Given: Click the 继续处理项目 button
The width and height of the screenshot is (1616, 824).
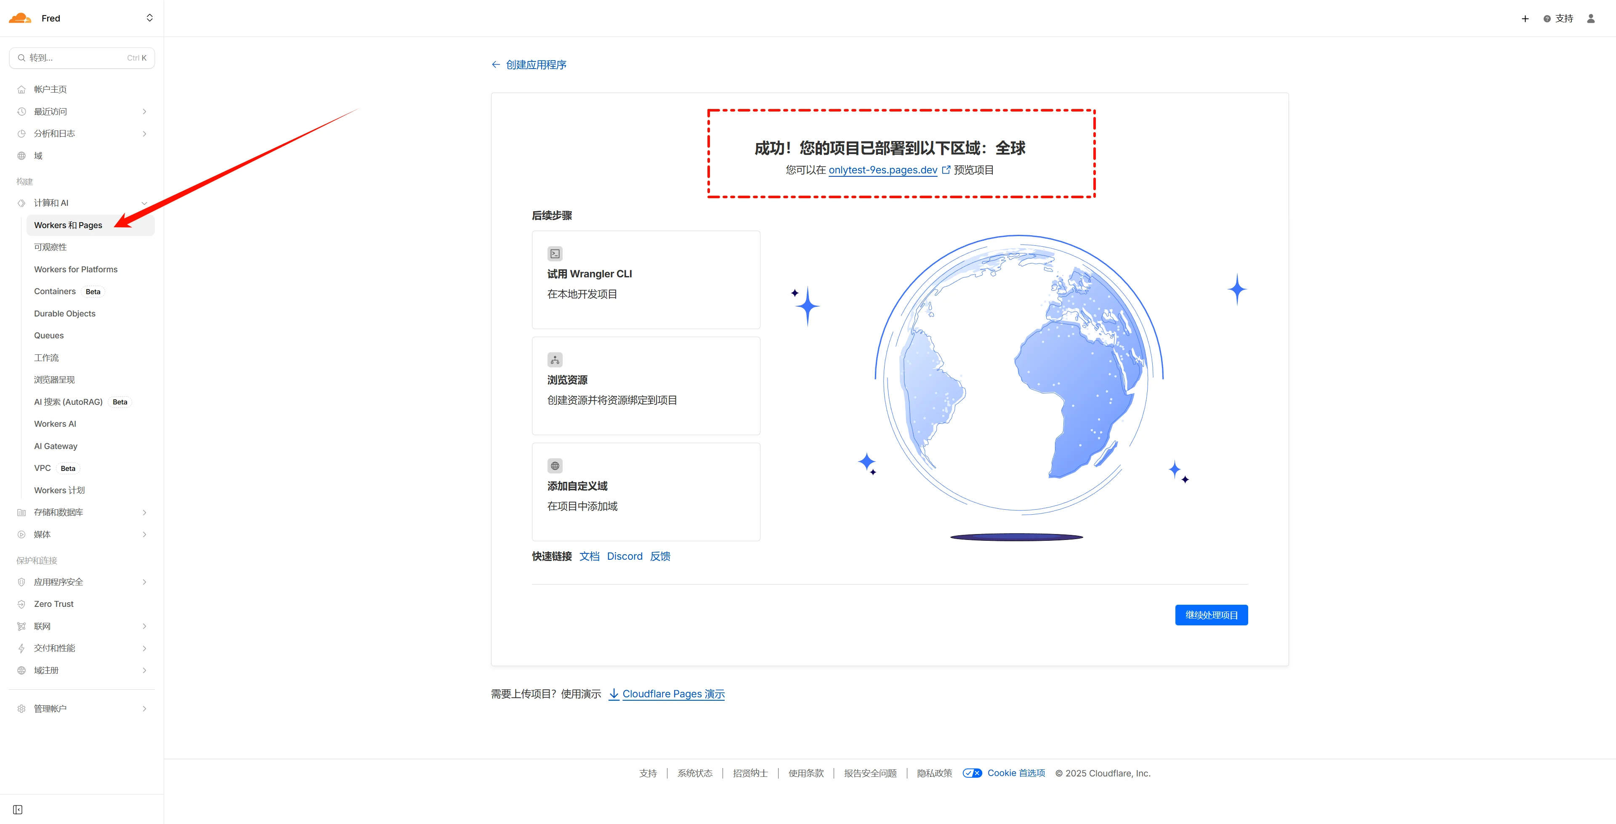Looking at the screenshot, I should [x=1211, y=615].
